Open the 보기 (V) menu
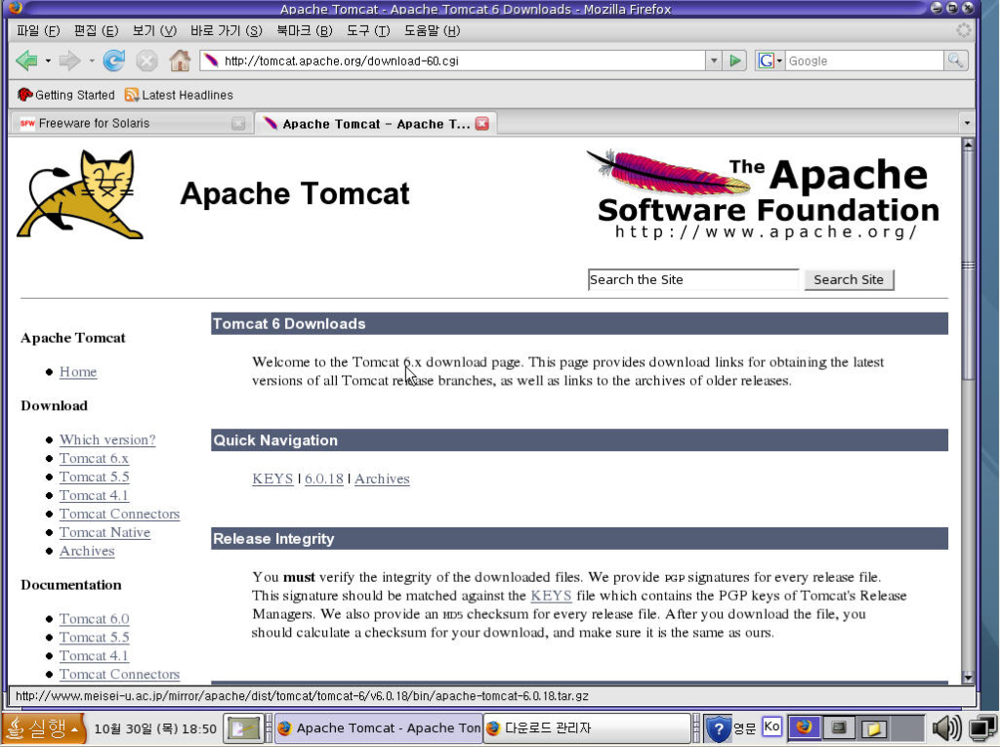The height and width of the screenshot is (747, 1000). [154, 30]
